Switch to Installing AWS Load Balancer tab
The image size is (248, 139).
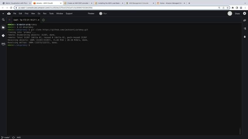109,3
